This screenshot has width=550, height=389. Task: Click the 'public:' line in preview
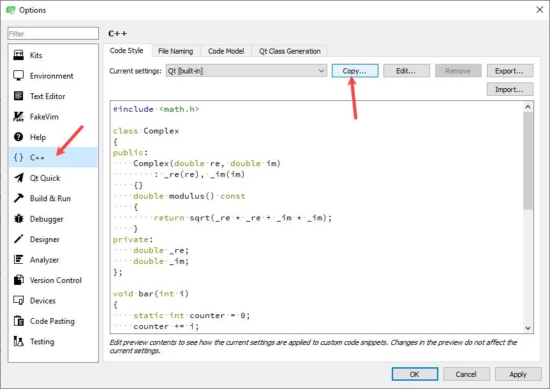tap(131, 153)
